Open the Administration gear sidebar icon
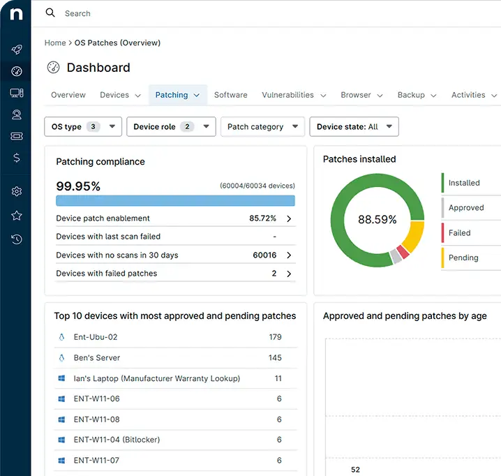Viewport: 501px width, 476px height. tap(17, 191)
